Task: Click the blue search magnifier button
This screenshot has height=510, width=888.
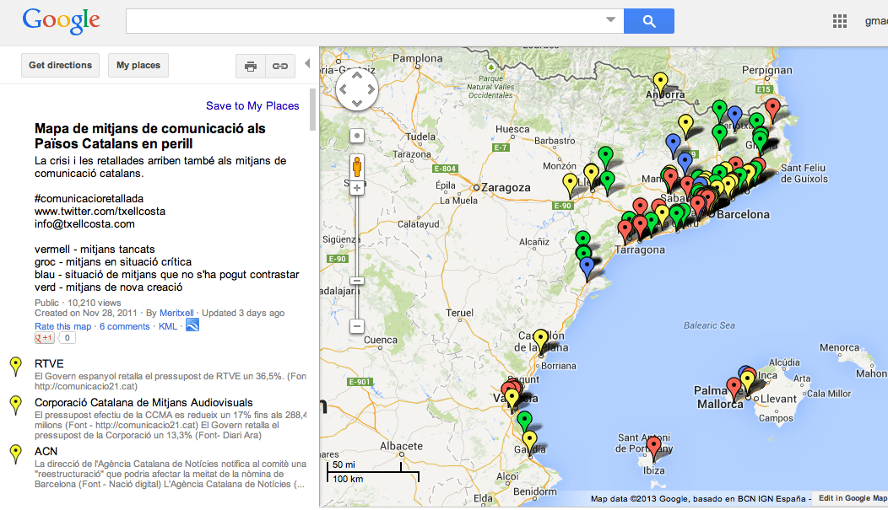Action: [x=649, y=21]
